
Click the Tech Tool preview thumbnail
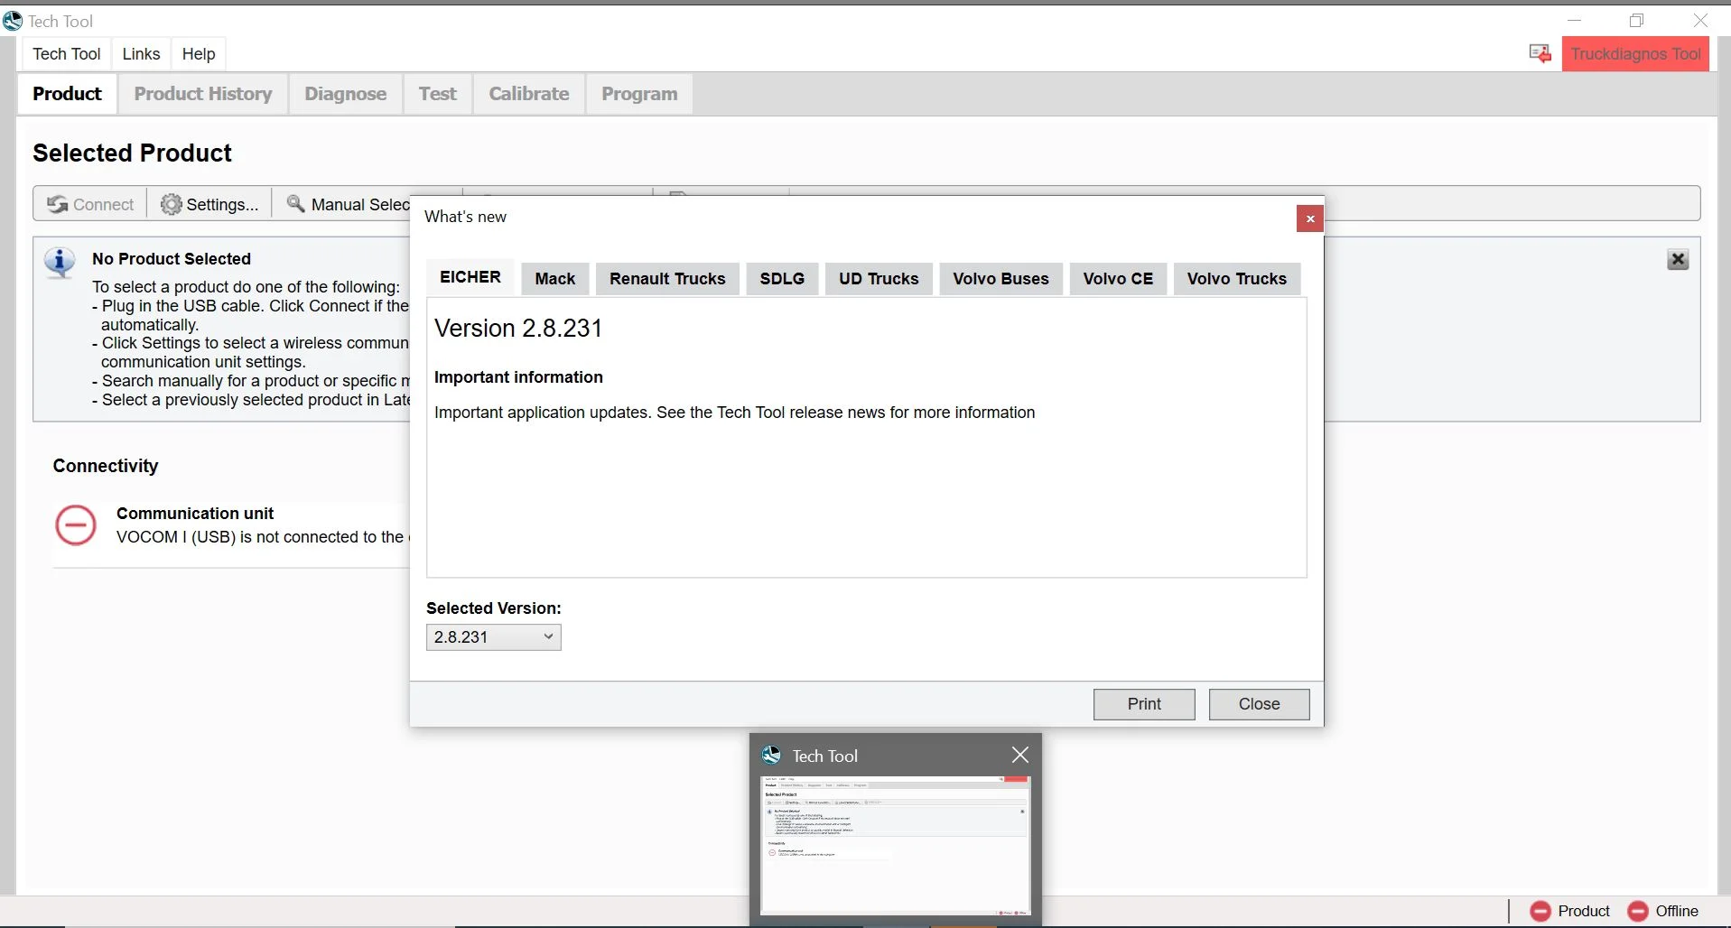[x=895, y=845]
